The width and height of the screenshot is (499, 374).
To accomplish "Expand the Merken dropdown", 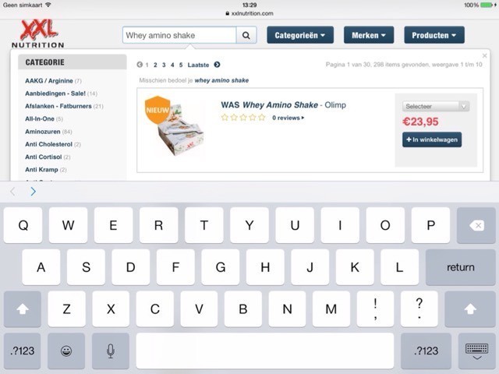I will 369,35.
